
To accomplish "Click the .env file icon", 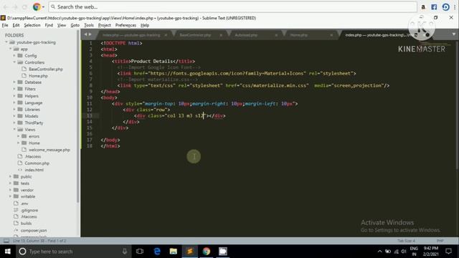I will click(x=16, y=204).
